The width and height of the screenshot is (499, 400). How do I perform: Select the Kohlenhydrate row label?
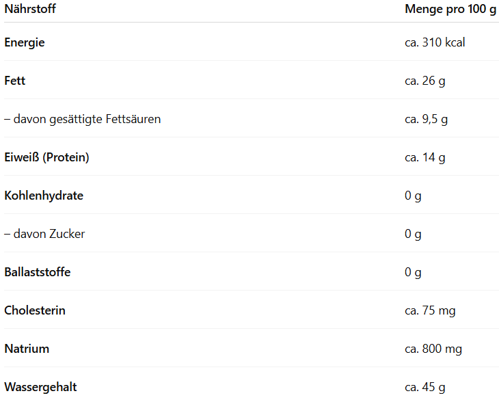pos(44,196)
